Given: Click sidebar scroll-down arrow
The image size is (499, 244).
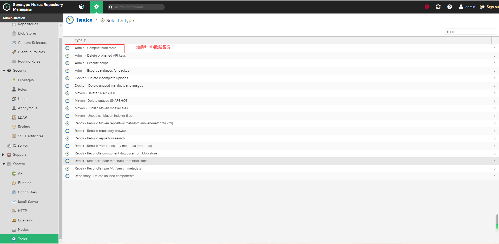Looking at the screenshot, I should (x=61, y=241).
